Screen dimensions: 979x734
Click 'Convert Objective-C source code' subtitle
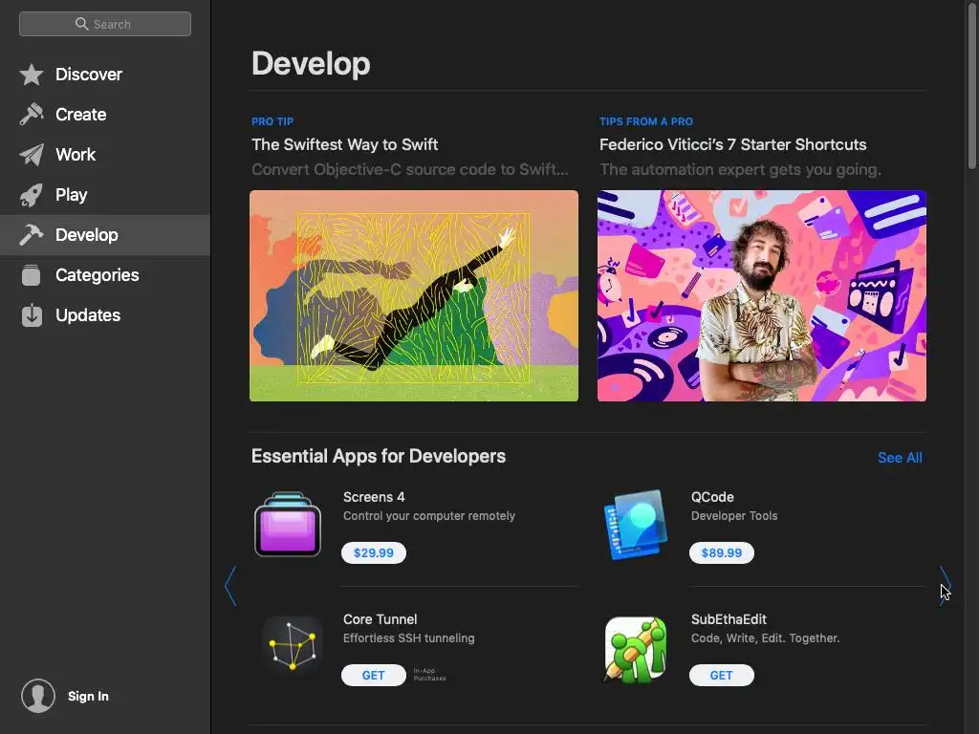[x=410, y=170]
